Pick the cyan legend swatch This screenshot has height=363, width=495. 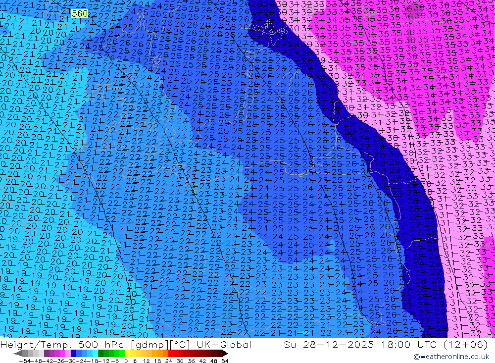pyautogui.click(x=95, y=354)
